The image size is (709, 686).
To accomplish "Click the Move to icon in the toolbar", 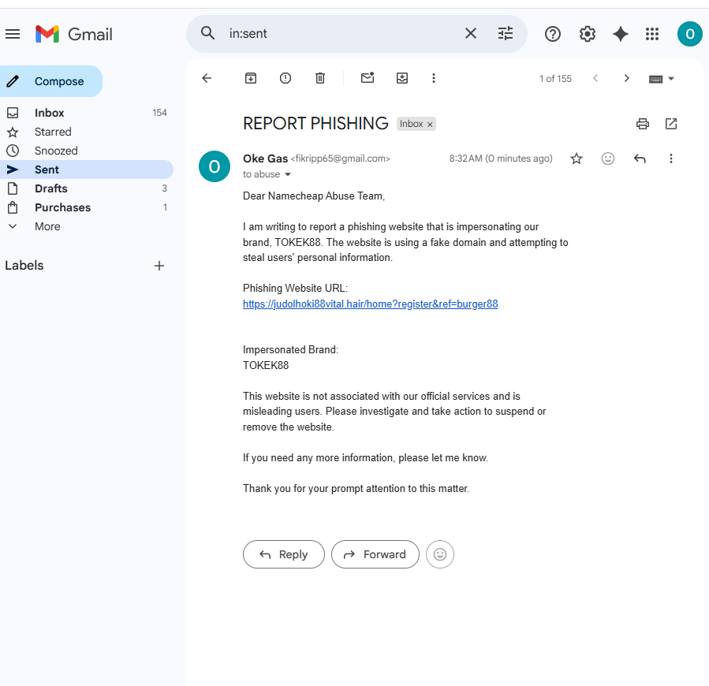I will tap(402, 78).
